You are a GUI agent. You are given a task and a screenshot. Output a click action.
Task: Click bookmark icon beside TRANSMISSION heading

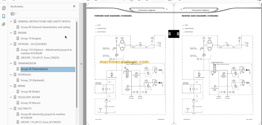15,64
